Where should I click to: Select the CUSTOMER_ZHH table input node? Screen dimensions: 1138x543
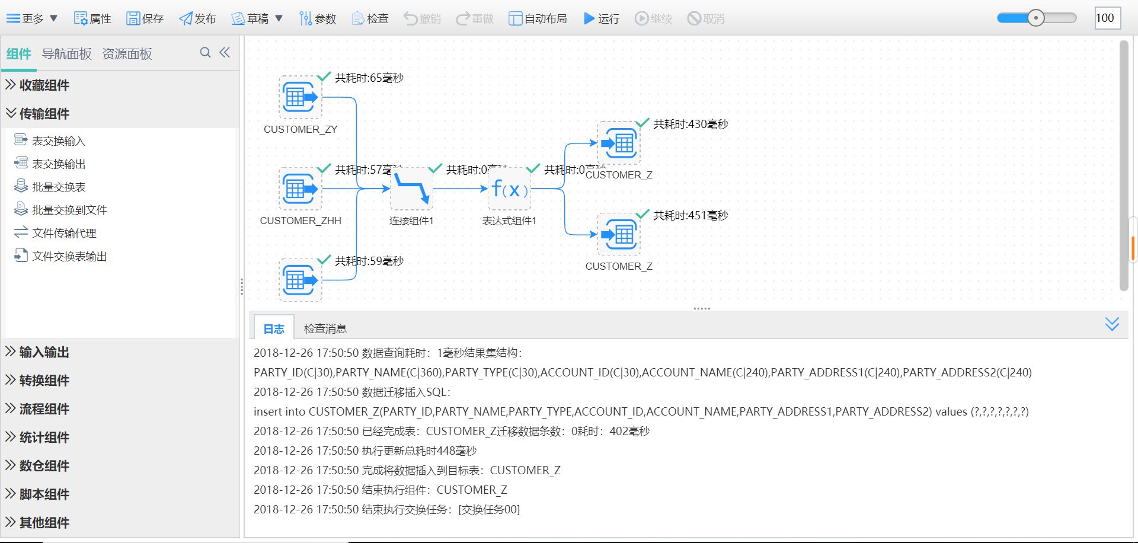[300, 189]
